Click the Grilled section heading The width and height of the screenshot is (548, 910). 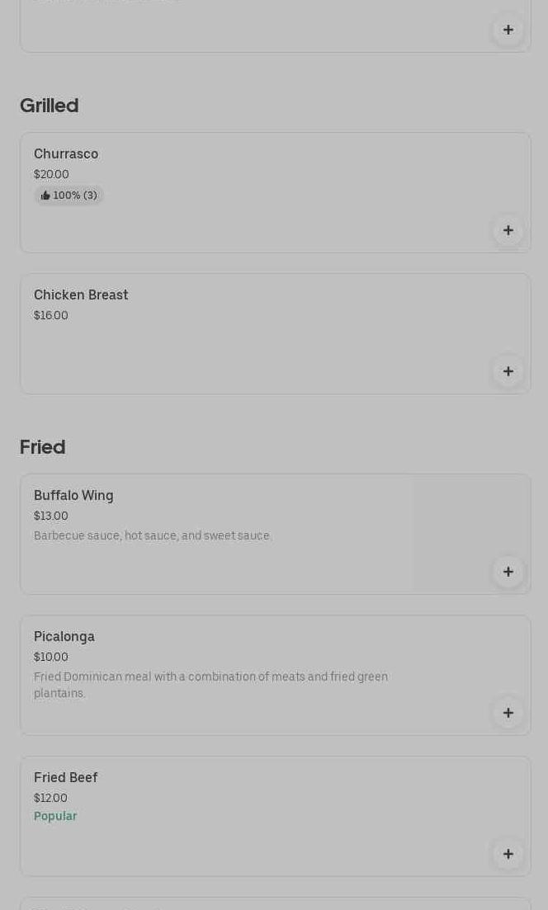pos(50,106)
